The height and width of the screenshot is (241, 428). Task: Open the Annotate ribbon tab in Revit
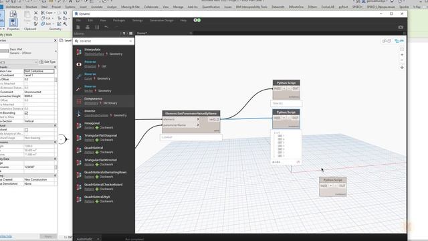(96, 7)
